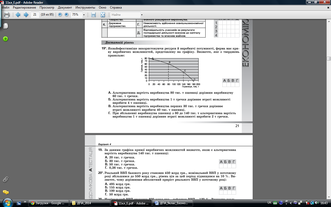Image resolution: width=331 pixels, height=207 pixels.
Task: Open the Файл menu
Action: pos(5,8)
